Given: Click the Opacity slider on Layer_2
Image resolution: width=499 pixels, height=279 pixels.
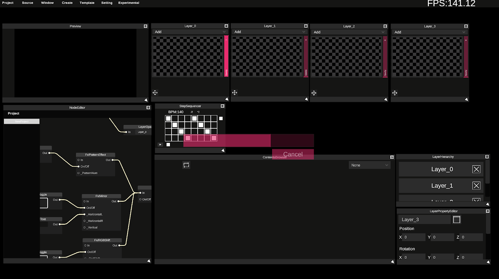Looking at the screenshot, I should point(385,56).
